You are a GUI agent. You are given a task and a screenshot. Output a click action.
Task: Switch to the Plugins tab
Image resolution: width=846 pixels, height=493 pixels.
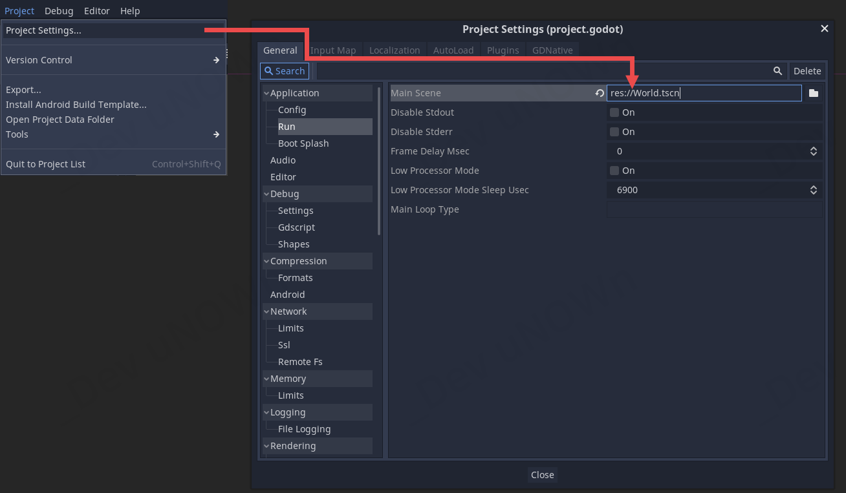click(x=503, y=50)
